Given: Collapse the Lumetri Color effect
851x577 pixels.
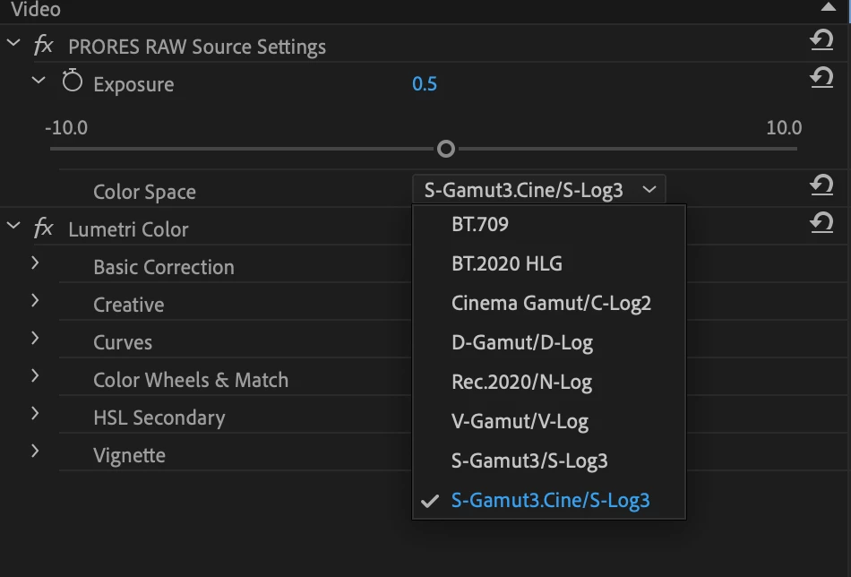Looking at the screenshot, I should tap(13, 225).
